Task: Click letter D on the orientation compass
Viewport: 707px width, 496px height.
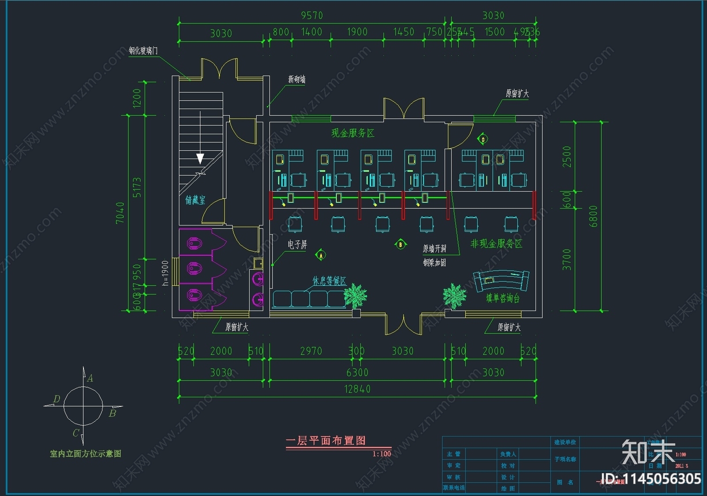Action: click(57, 399)
